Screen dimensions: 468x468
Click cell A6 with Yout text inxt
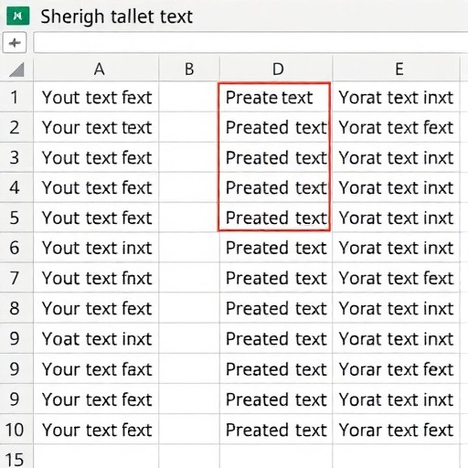[x=96, y=248]
